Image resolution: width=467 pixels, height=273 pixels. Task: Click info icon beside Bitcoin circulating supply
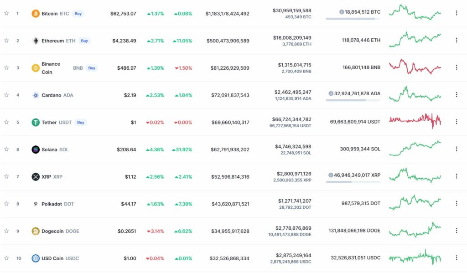click(342, 11)
